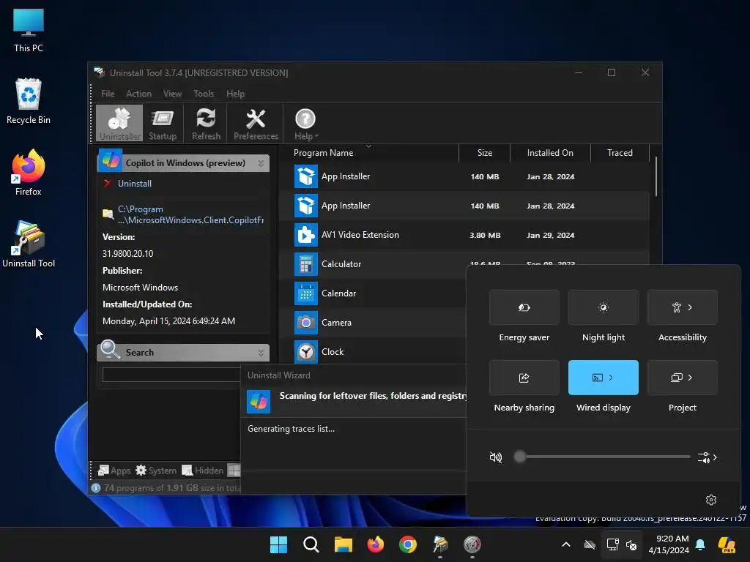Open the Windows Start button
This screenshot has height=562, width=750.
(x=278, y=544)
